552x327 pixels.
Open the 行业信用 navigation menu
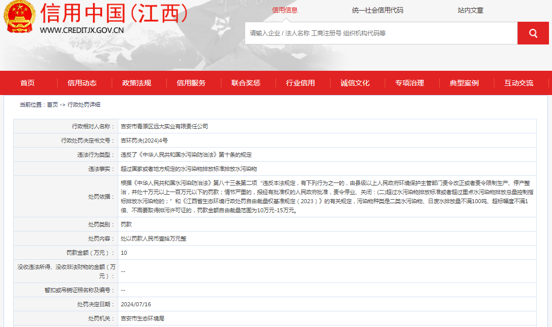click(300, 83)
